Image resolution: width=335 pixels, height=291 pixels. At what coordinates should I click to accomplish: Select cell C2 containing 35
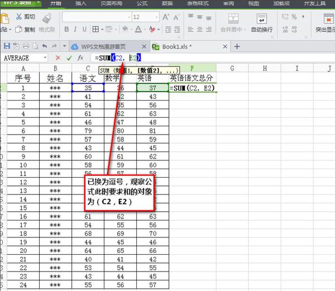tap(88, 88)
